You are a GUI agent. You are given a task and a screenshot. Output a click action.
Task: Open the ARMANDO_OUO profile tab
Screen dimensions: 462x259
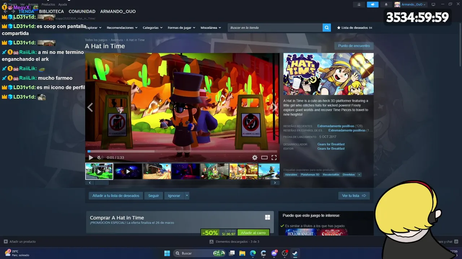point(118,12)
